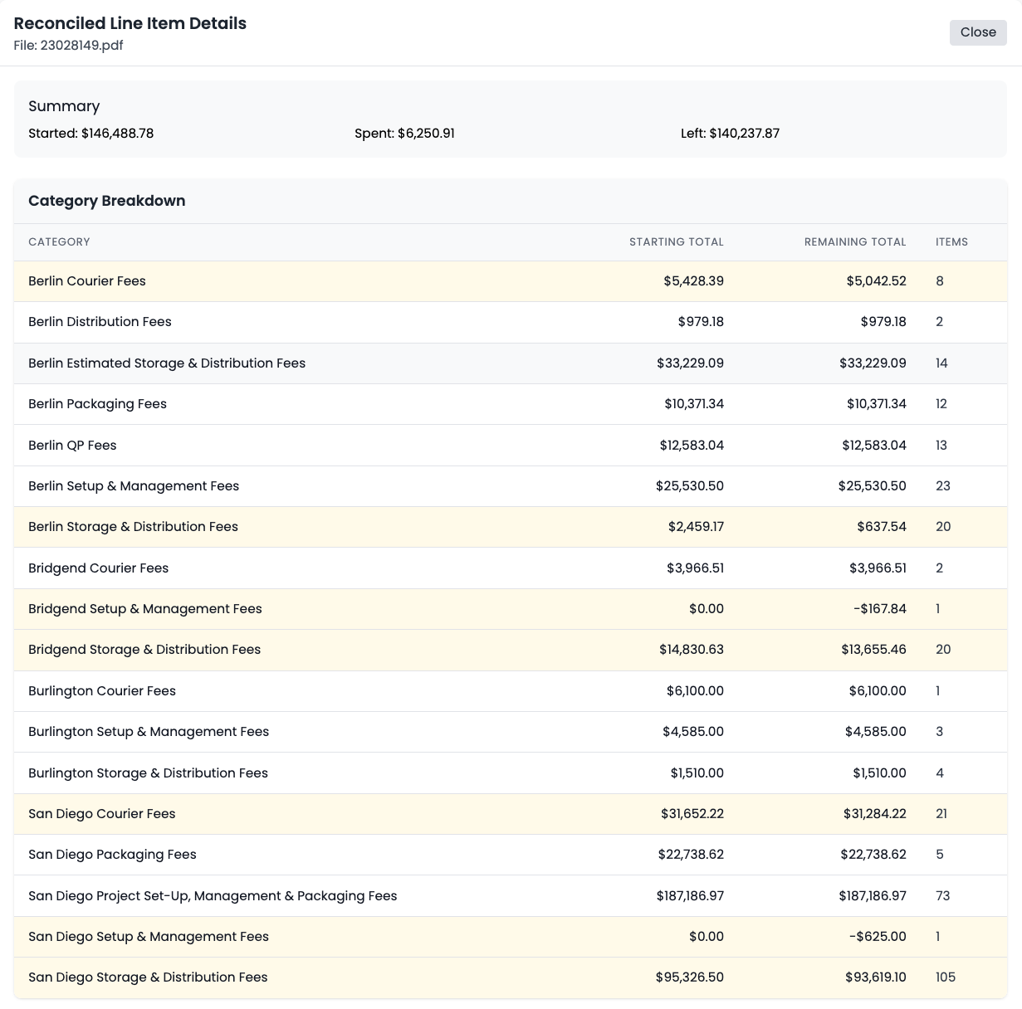1022x1009 pixels.
Task: Close the Reconciled Line Item Details dialog
Action: coord(978,32)
